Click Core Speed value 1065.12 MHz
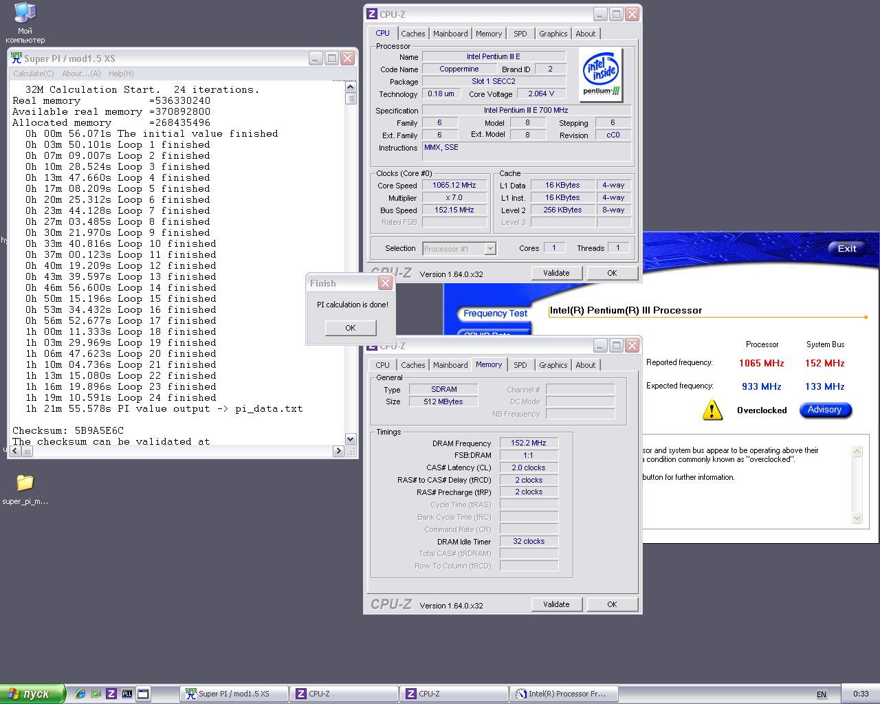Image resolution: width=880 pixels, height=704 pixels. tap(454, 185)
